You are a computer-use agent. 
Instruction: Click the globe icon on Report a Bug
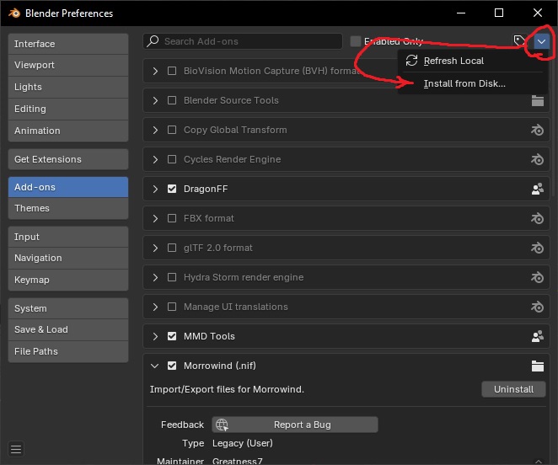coord(223,425)
